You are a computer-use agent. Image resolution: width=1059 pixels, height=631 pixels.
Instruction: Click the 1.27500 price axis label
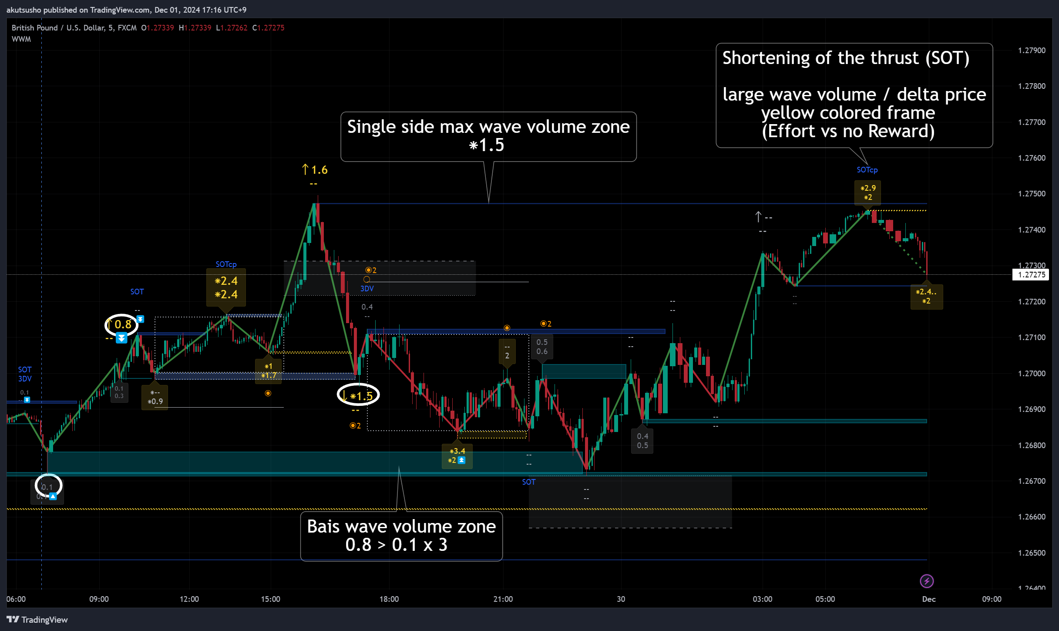1032,194
